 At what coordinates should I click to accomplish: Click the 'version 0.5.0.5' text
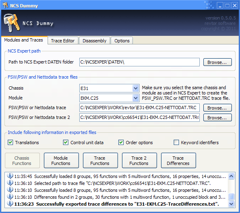point(220,18)
